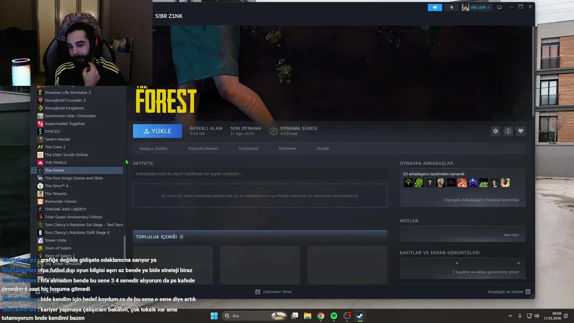
Task: View all friends who played link
Action: (x=481, y=200)
